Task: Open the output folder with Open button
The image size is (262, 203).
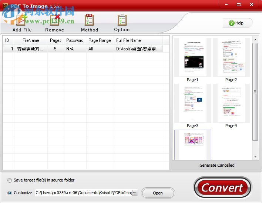Action: point(158,193)
